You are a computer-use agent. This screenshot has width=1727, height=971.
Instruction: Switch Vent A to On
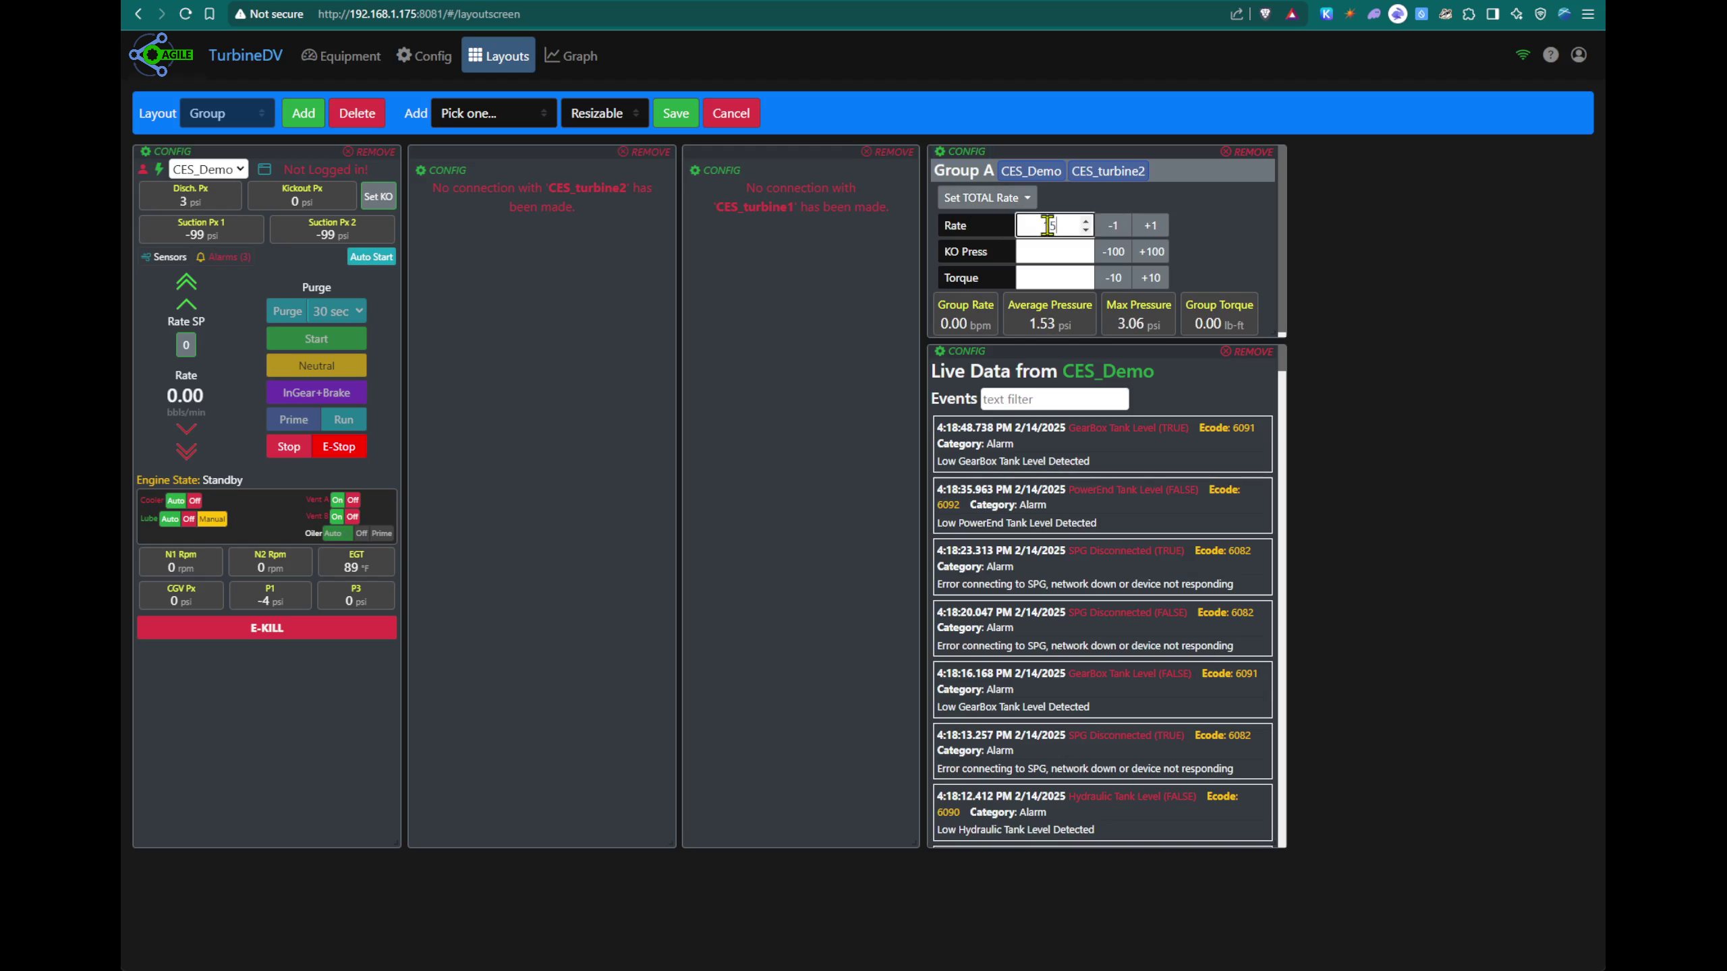(x=337, y=500)
